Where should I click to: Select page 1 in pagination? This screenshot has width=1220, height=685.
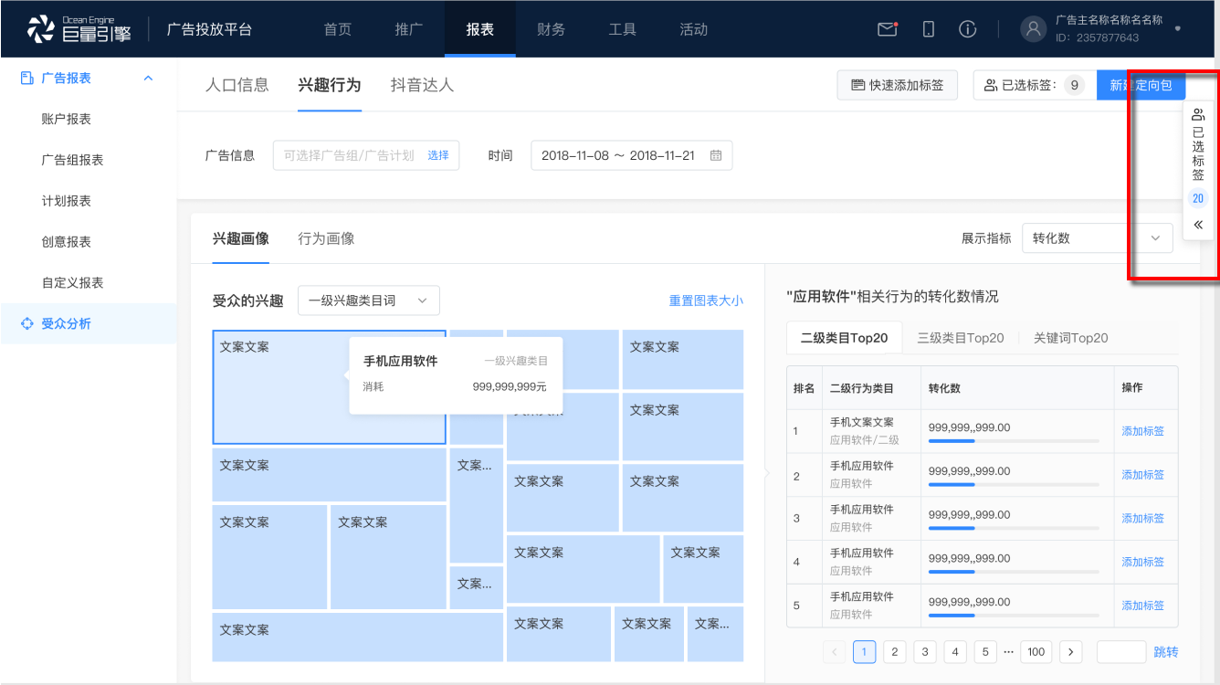(865, 652)
